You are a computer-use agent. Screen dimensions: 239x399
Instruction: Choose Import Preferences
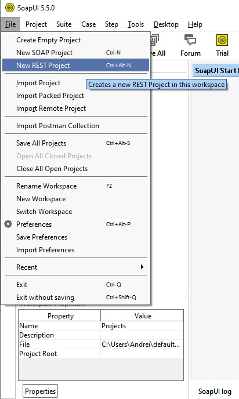pyautogui.click(x=75, y=250)
